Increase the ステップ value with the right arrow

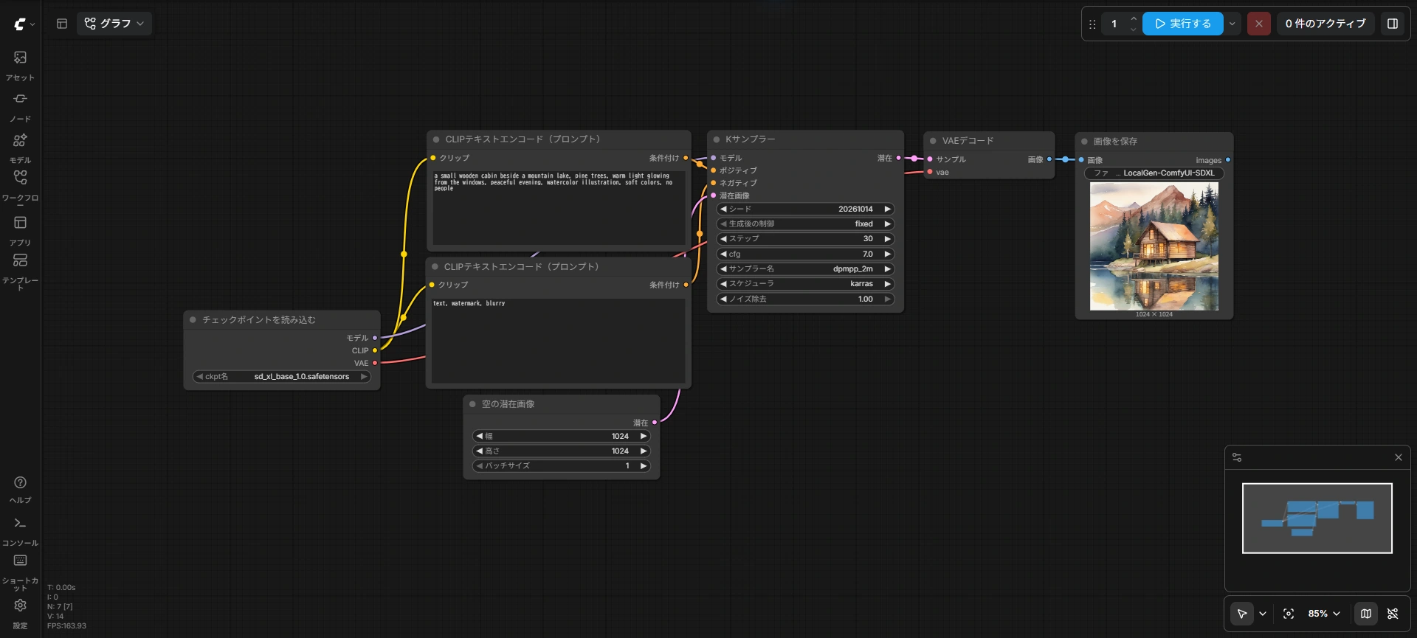point(887,239)
